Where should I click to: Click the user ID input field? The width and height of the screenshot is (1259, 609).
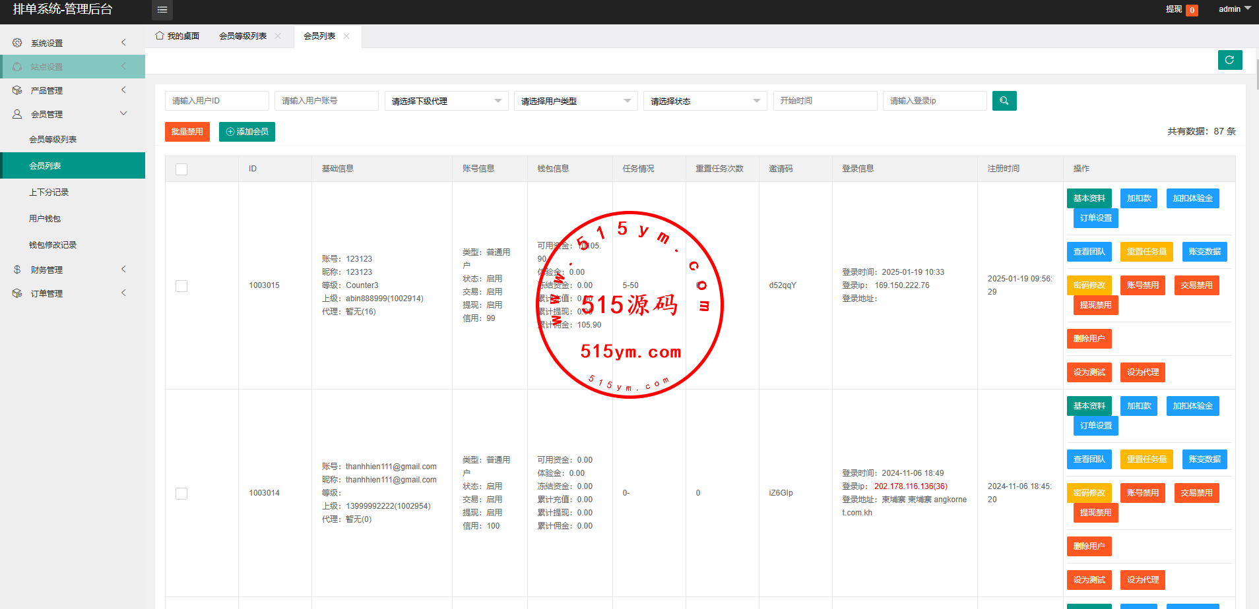216,101
